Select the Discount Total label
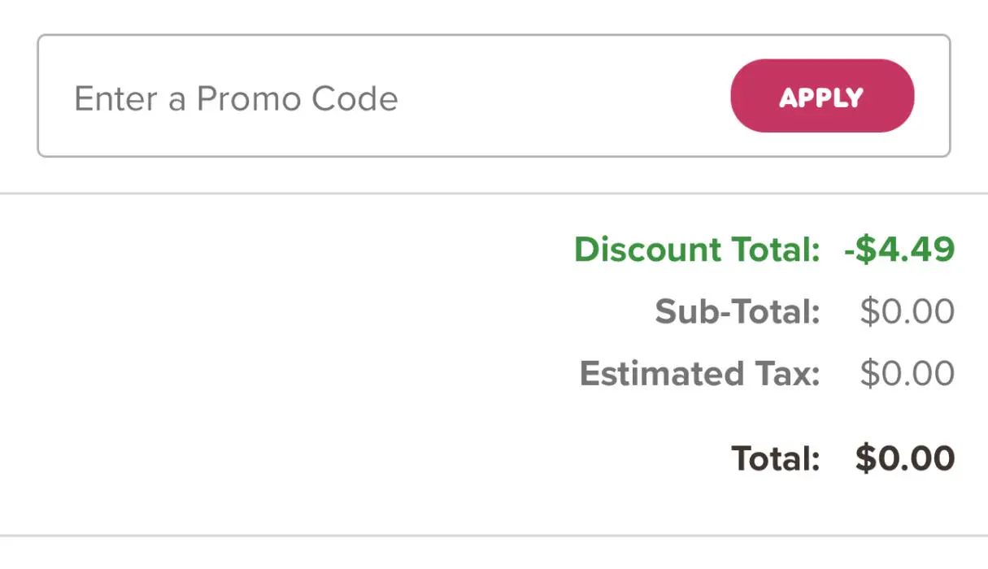Screen dimensions: 988x569 click(697, 250)
